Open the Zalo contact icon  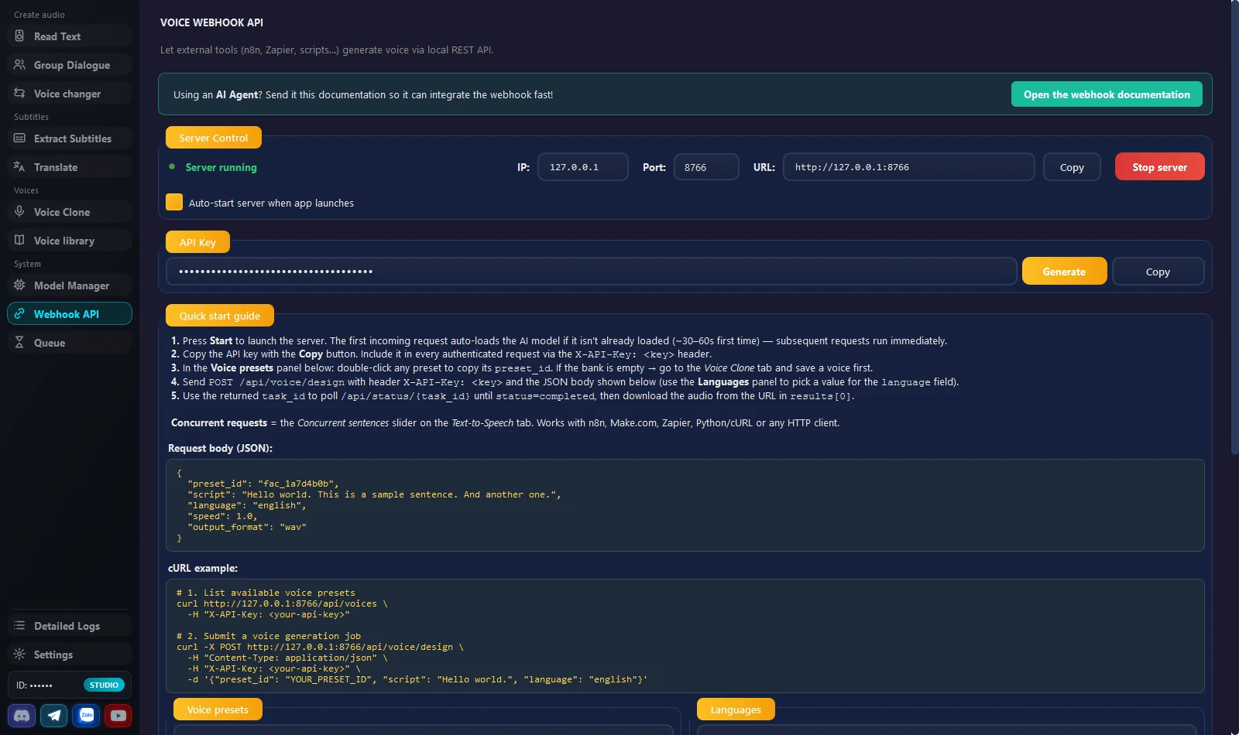click(87, 716)
